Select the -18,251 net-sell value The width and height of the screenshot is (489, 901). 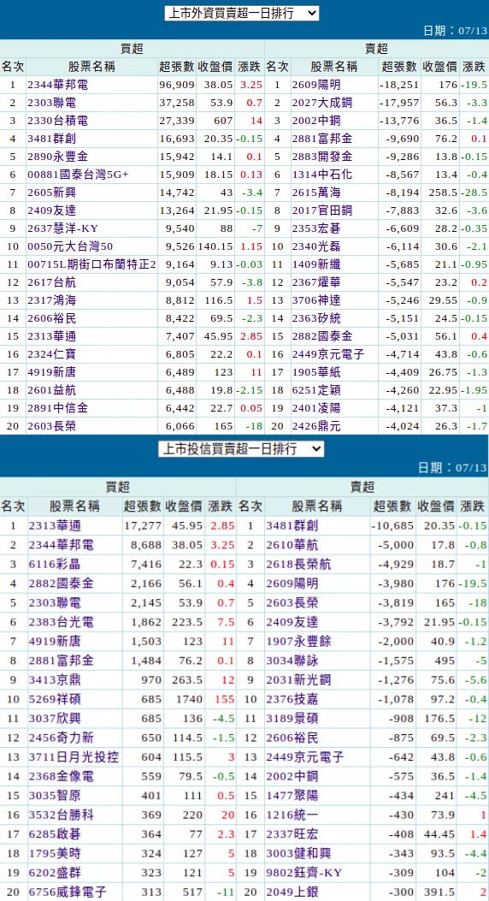coord(398,85)
